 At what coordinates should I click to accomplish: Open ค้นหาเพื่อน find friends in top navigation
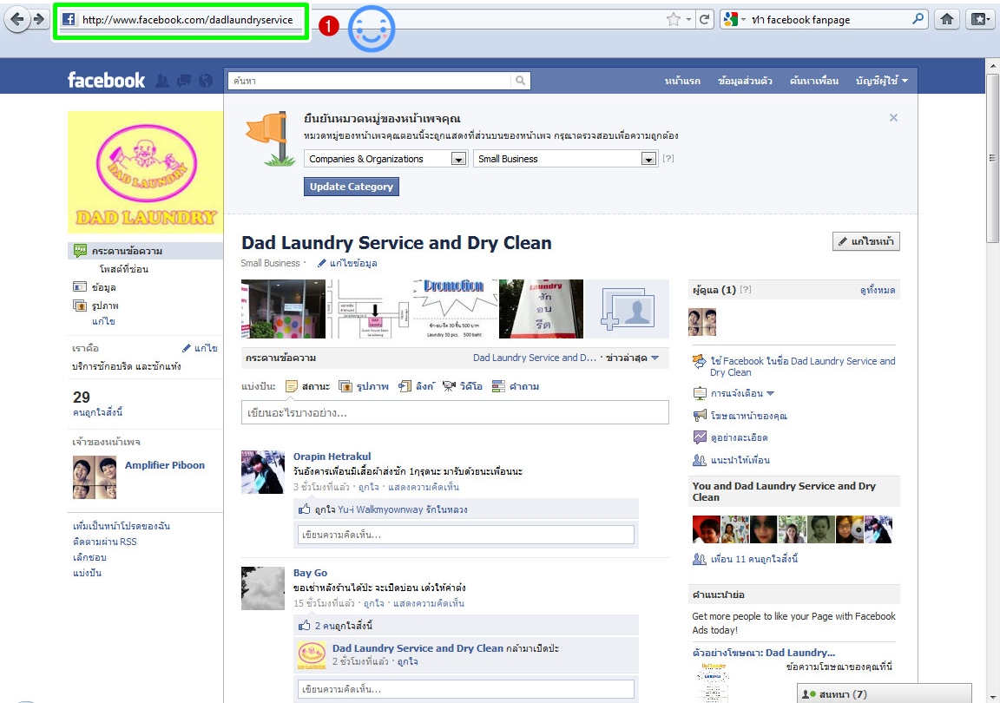point(813,81)
